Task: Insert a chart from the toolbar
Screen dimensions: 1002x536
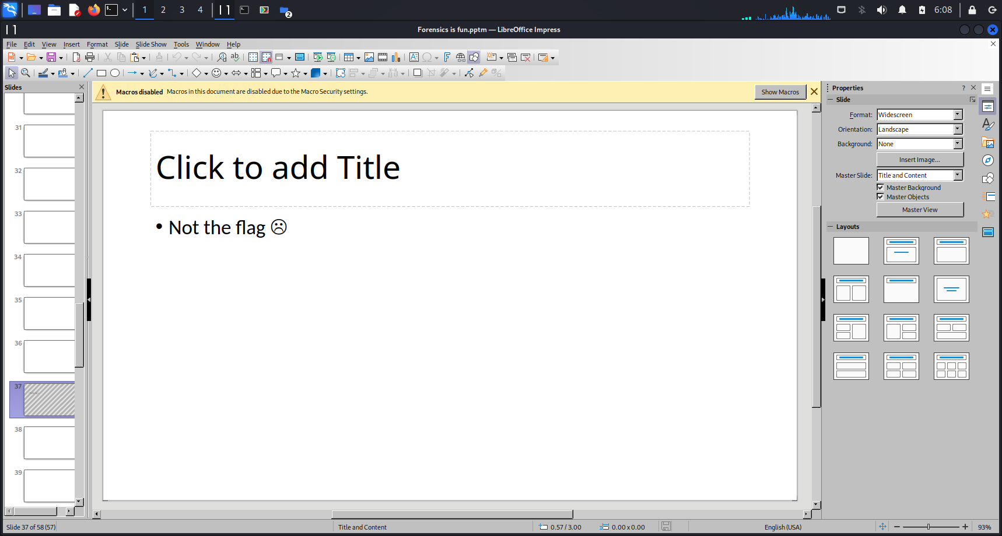Action: tap(396, 57)
